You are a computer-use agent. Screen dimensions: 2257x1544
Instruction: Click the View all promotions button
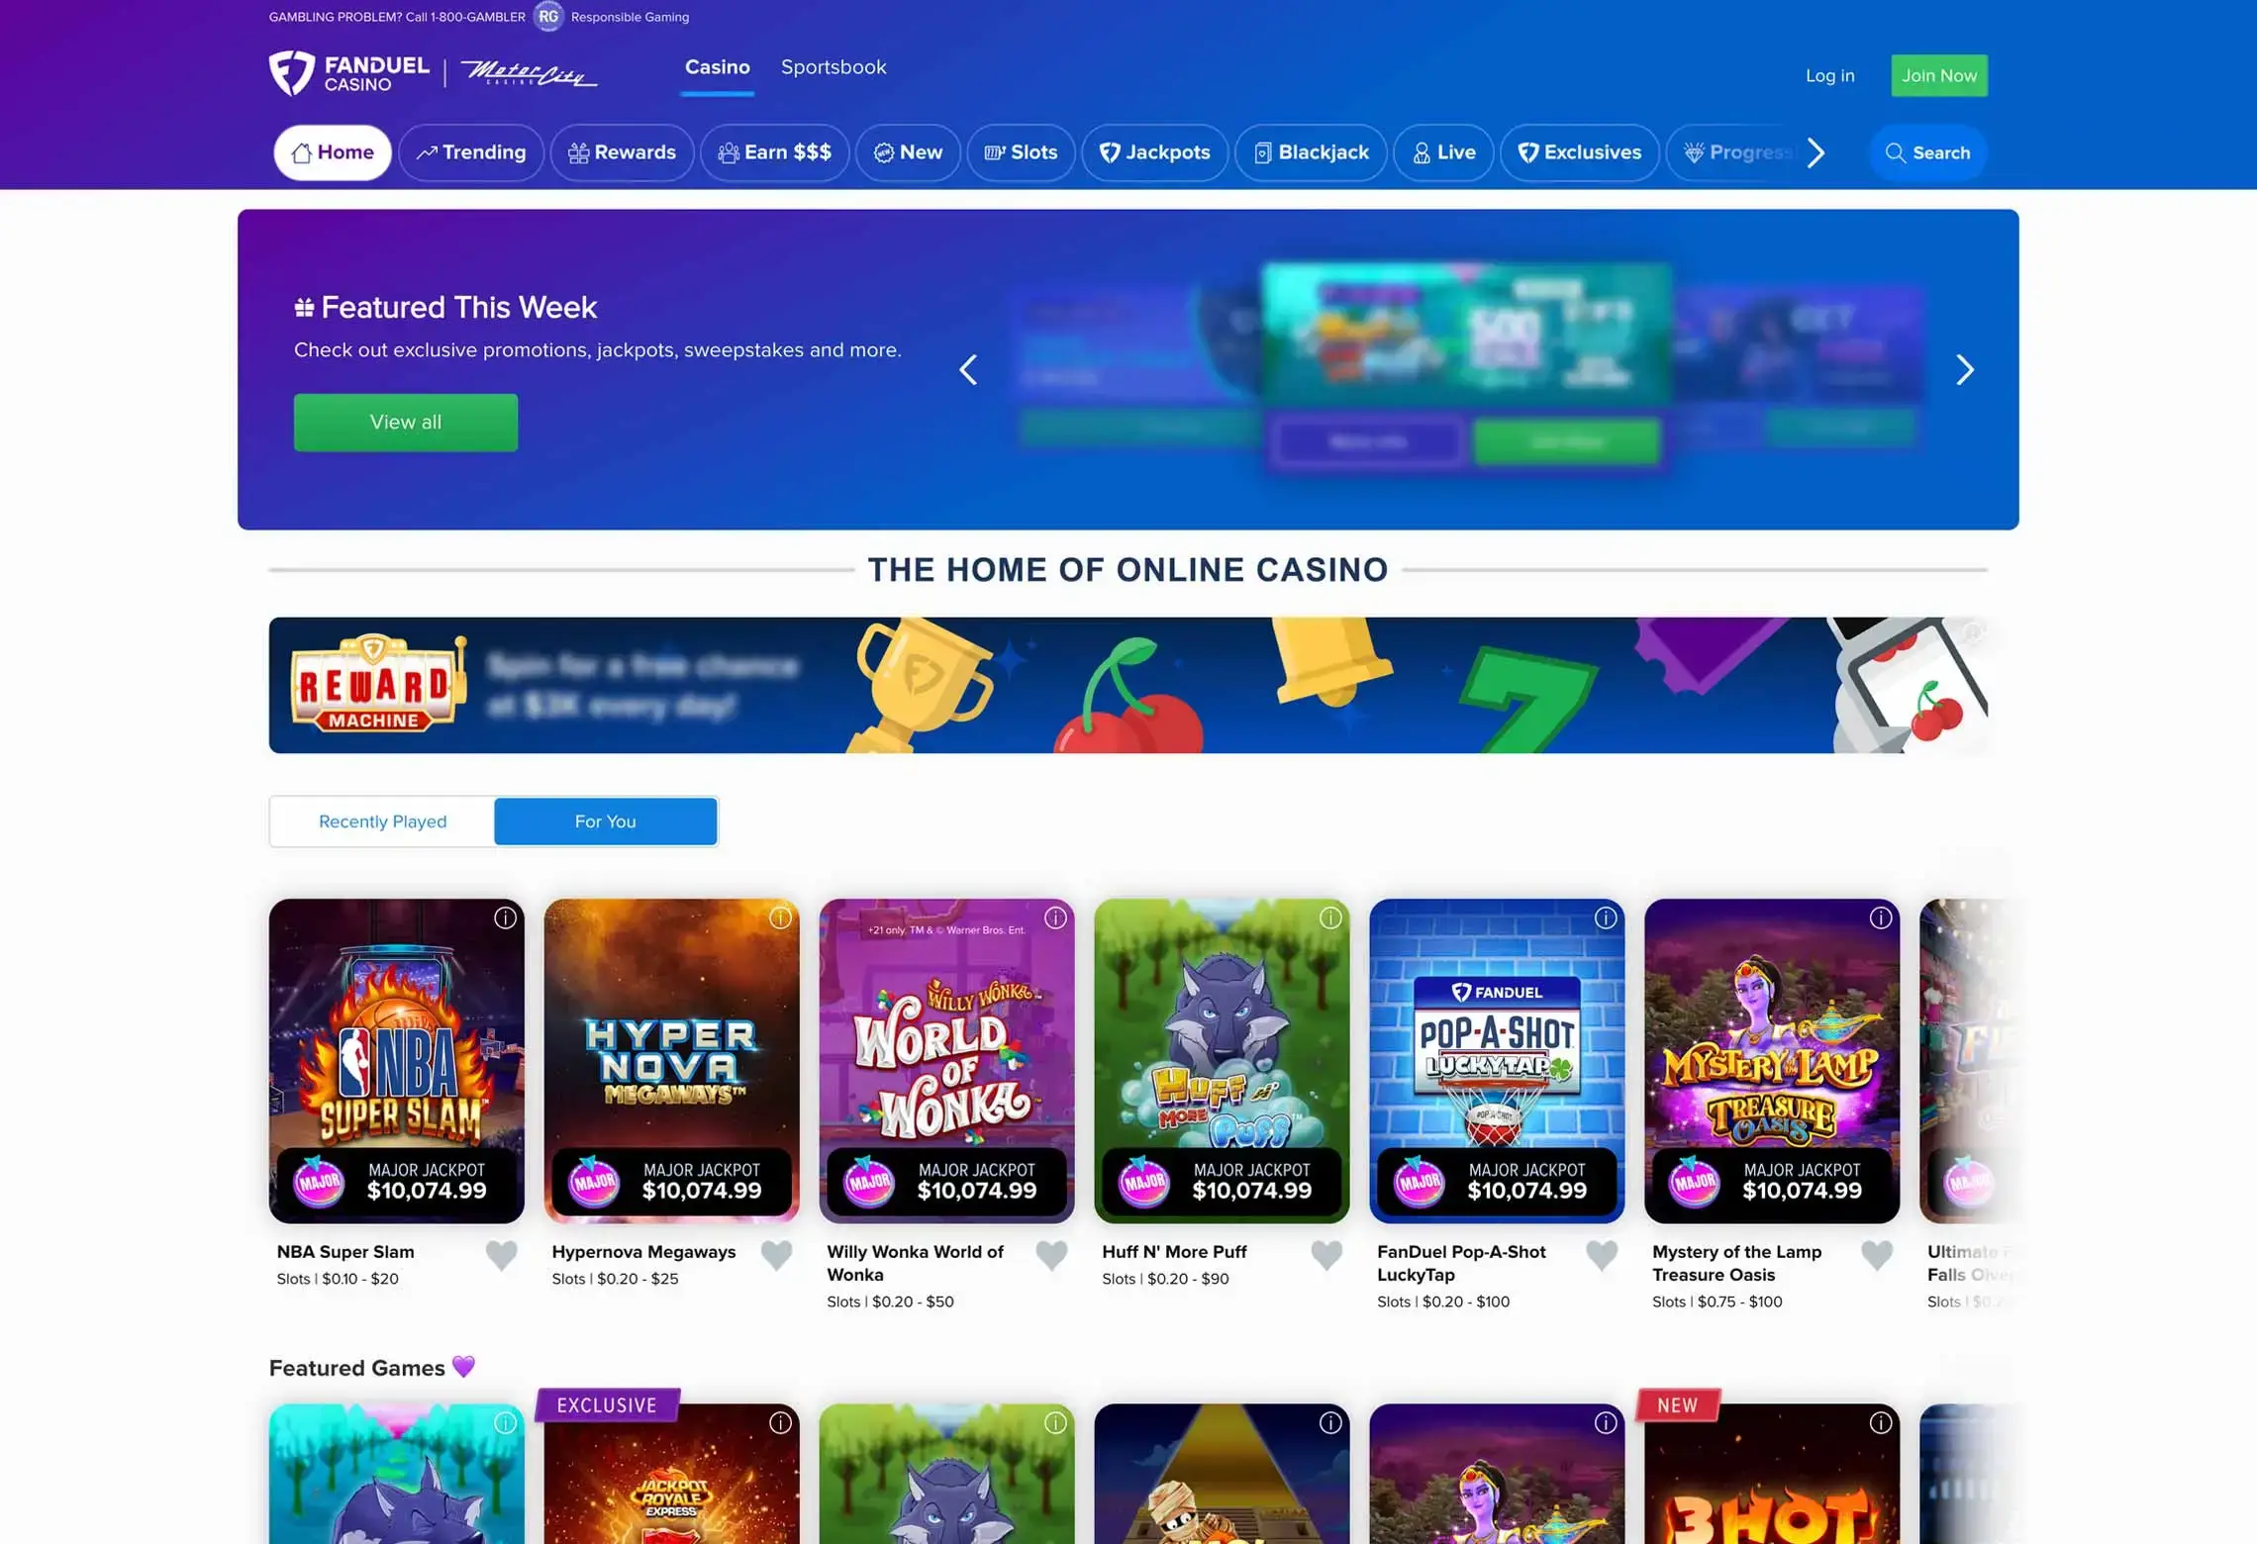click(x=406, y=423)
